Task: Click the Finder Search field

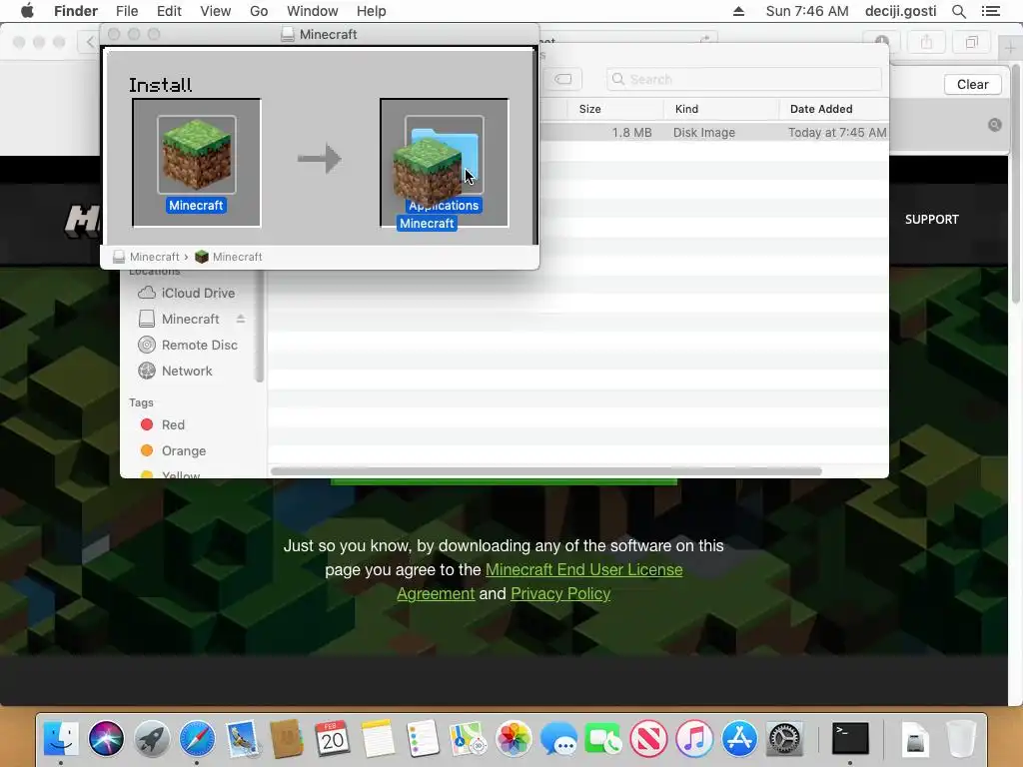Action: tap(743, 79)
